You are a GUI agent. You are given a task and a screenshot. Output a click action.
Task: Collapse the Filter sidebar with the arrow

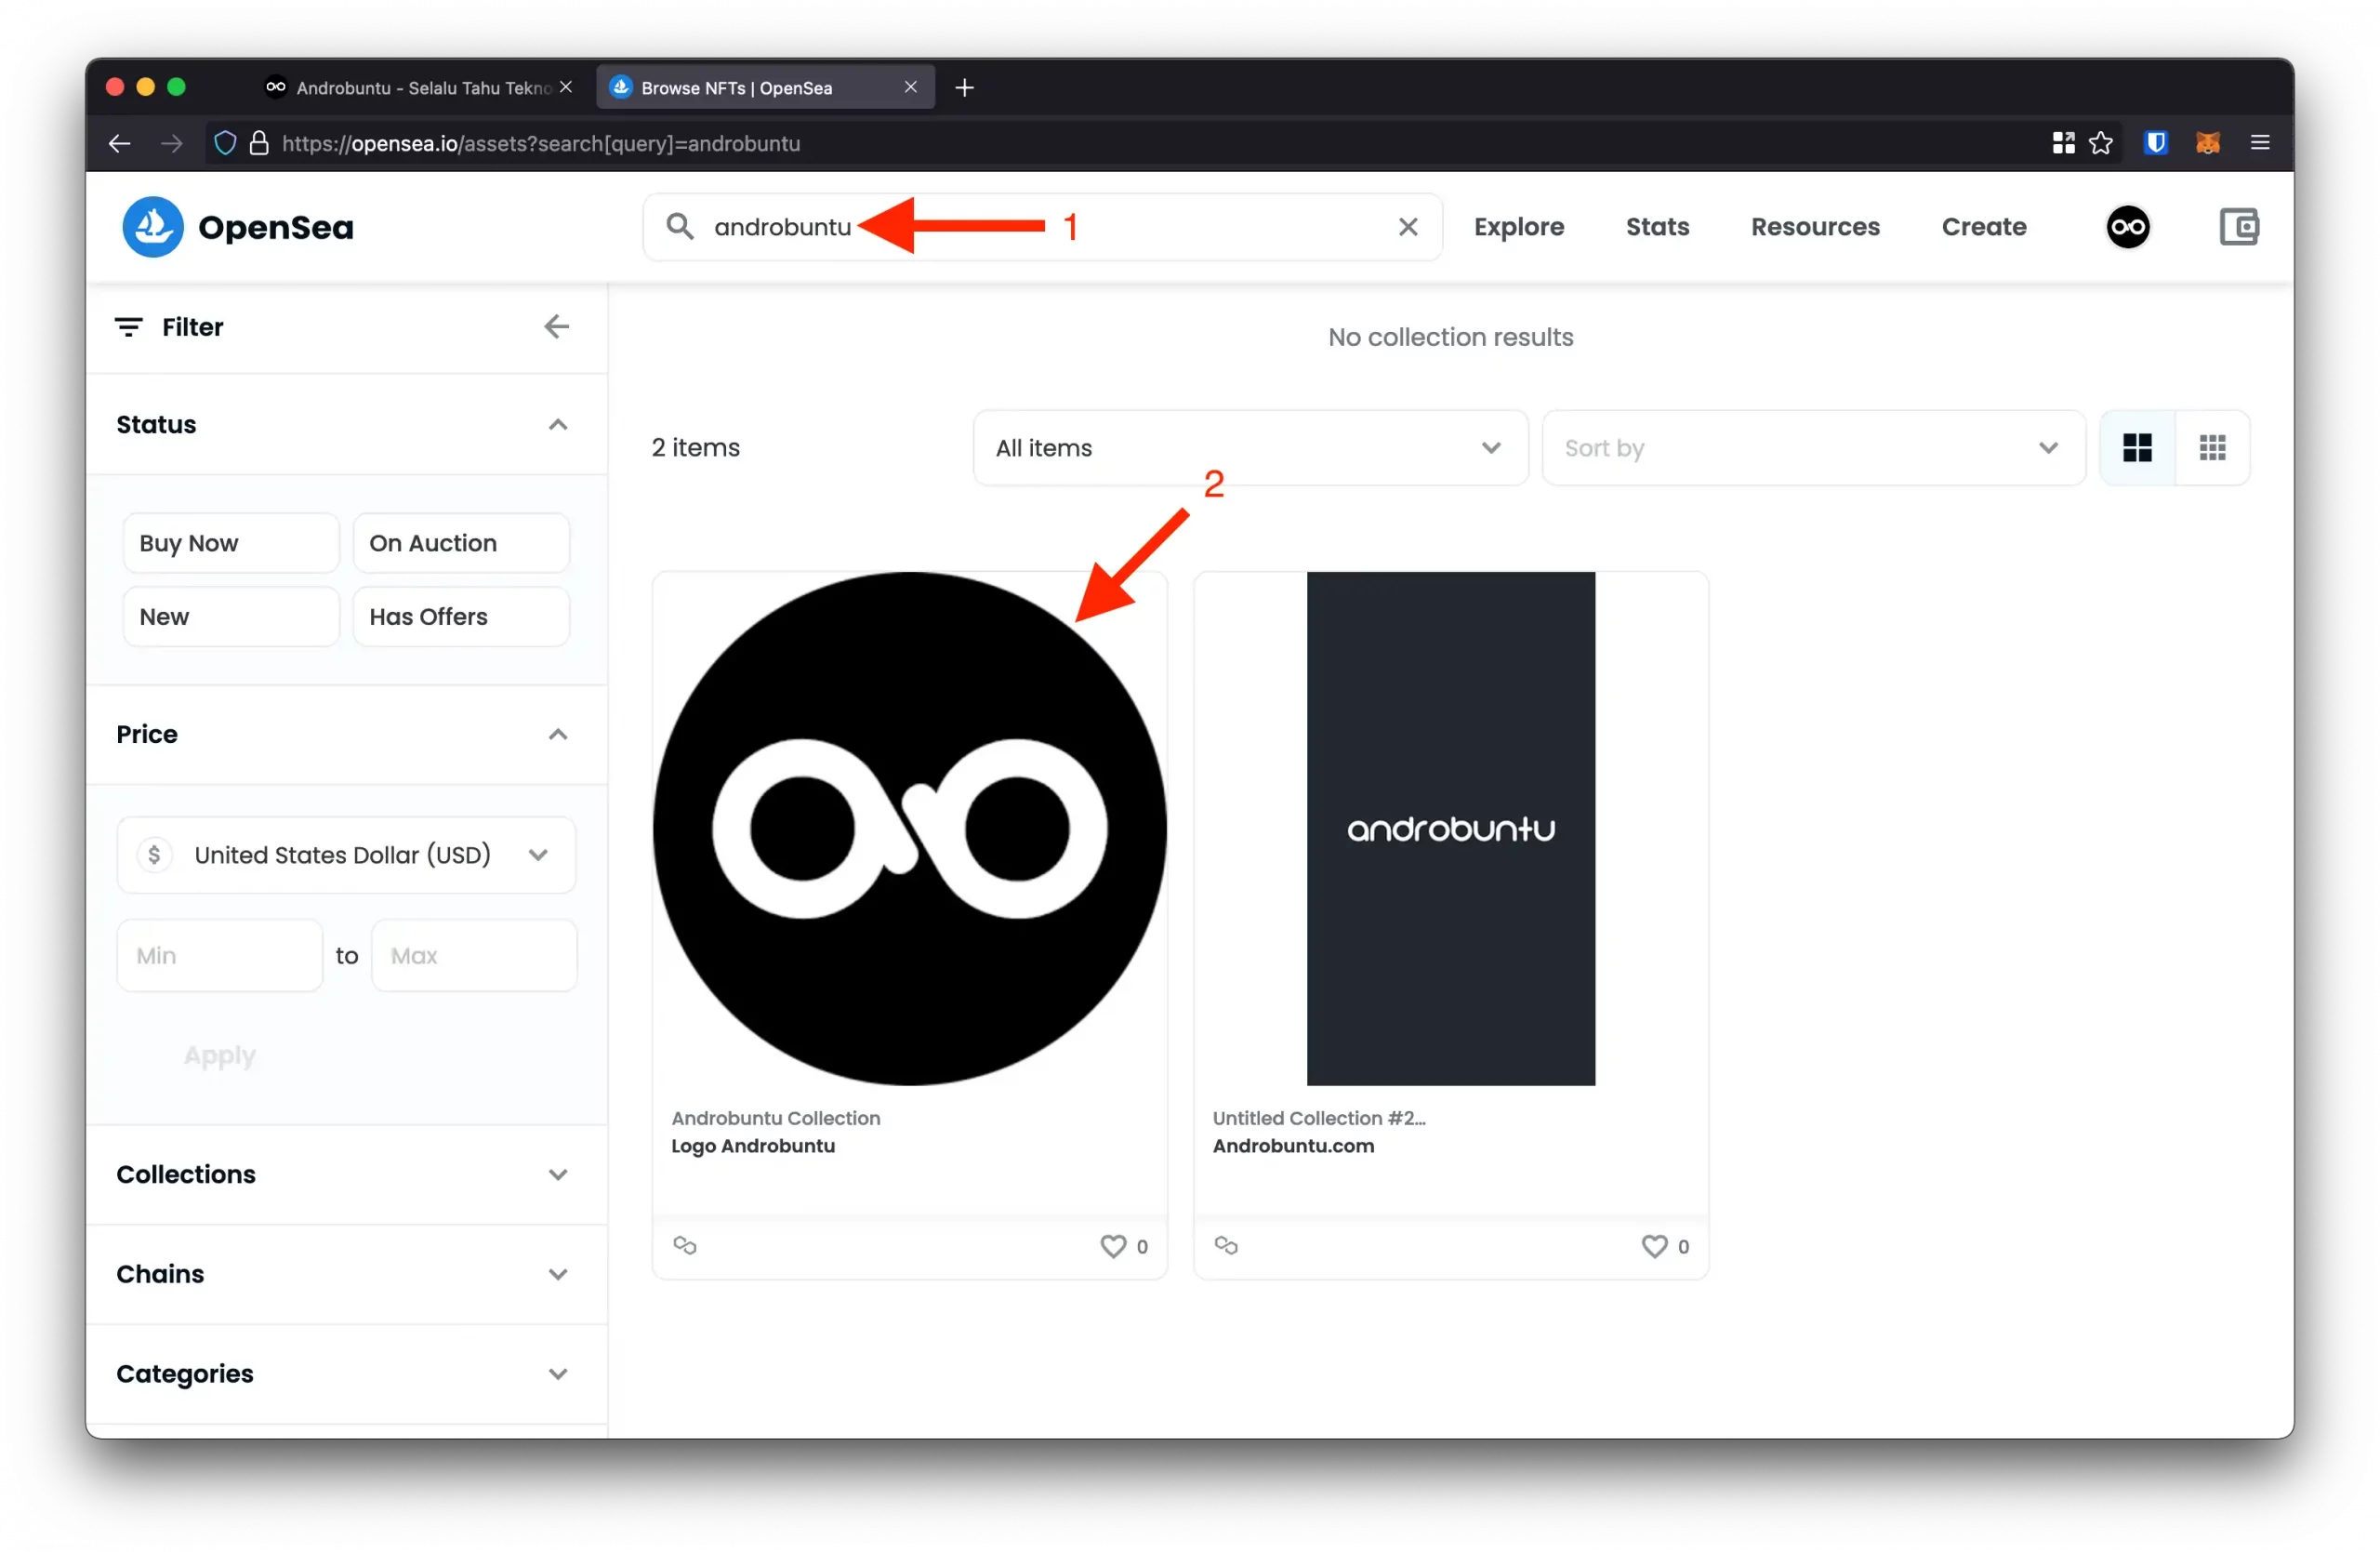click(556, 327)
